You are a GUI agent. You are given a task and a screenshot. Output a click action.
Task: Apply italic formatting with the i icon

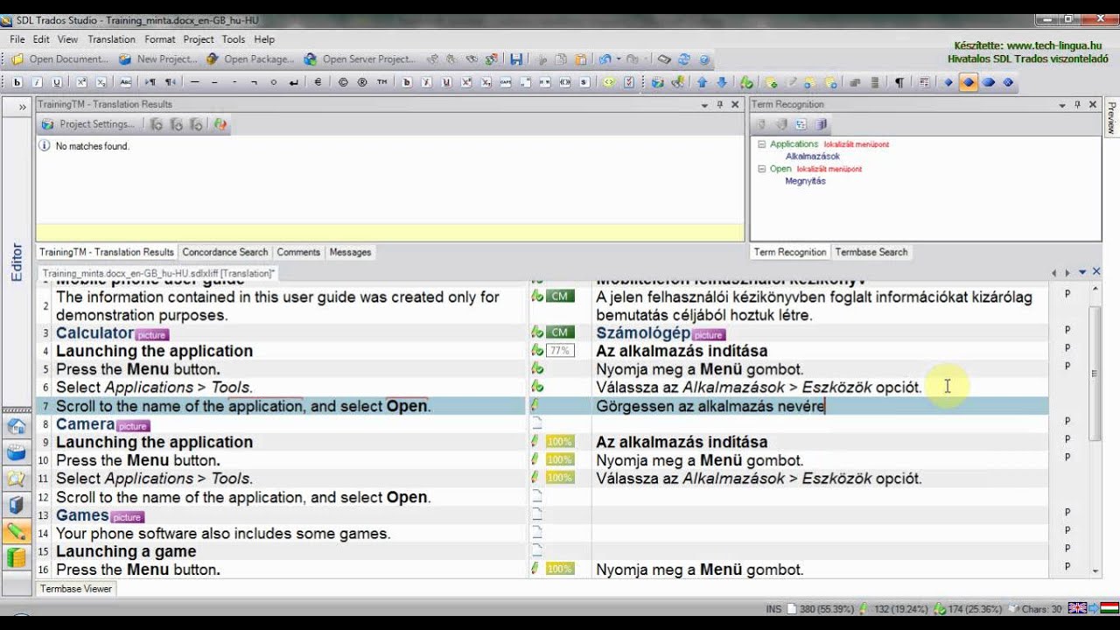point(37,82)
